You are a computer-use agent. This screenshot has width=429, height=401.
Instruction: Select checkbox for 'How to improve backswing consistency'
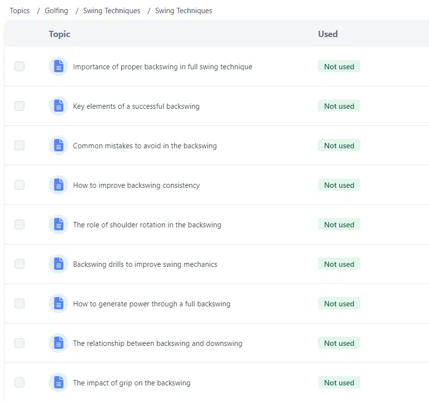19,185
